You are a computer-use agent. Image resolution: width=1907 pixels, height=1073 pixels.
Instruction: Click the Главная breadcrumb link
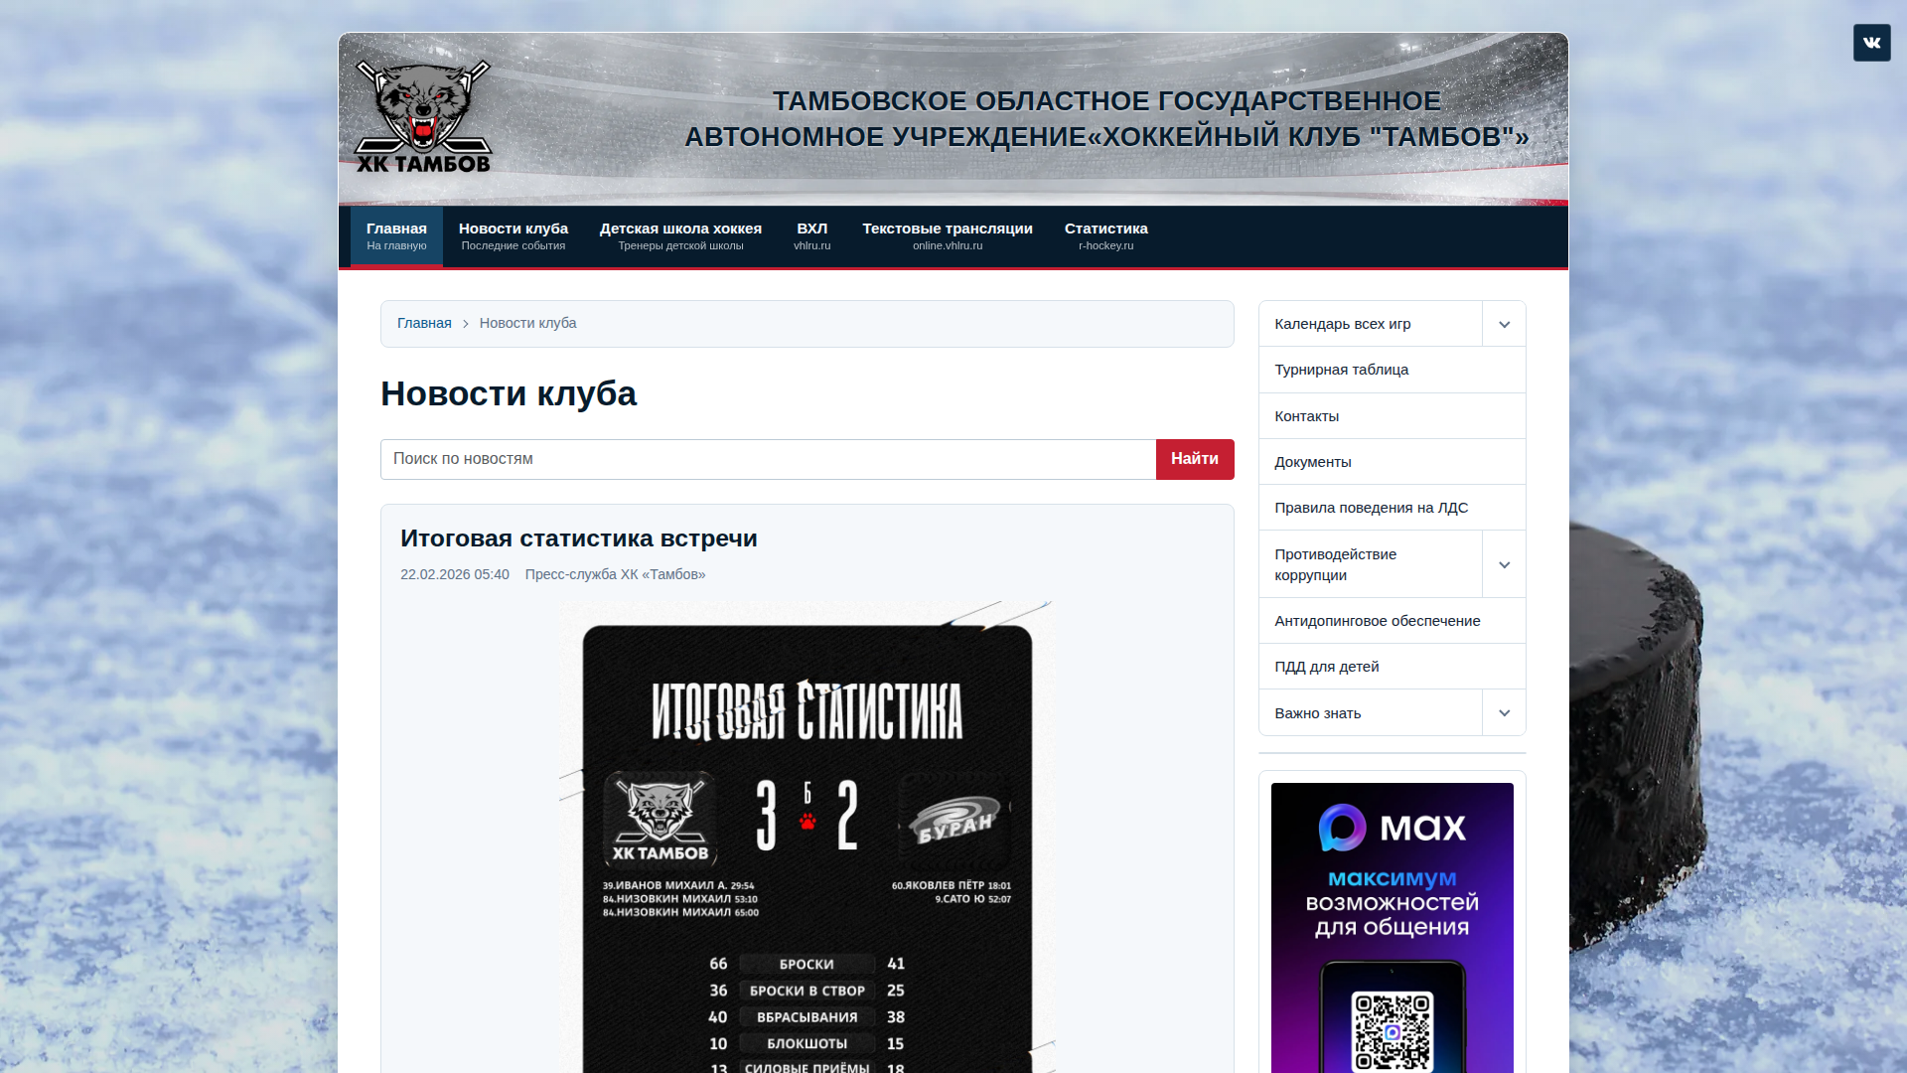424,323
